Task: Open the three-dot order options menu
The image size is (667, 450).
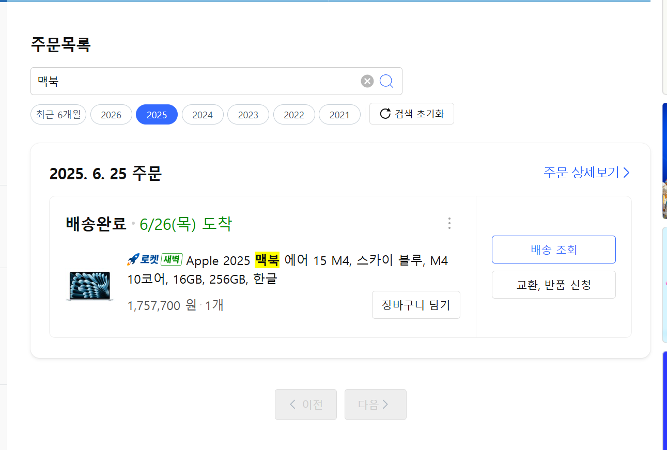Action: click(x=449, y=223)
